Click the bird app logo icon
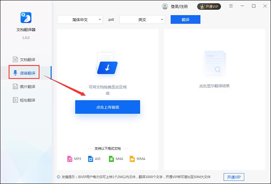This screenshot has width=271, height=184. [x=26, y=17]
